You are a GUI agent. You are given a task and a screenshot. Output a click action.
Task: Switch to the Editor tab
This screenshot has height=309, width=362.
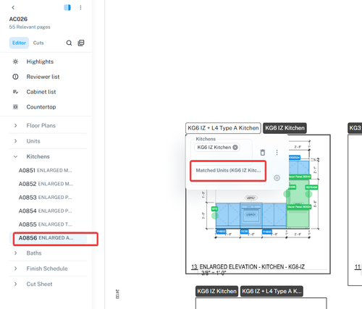tap(19, 43)
